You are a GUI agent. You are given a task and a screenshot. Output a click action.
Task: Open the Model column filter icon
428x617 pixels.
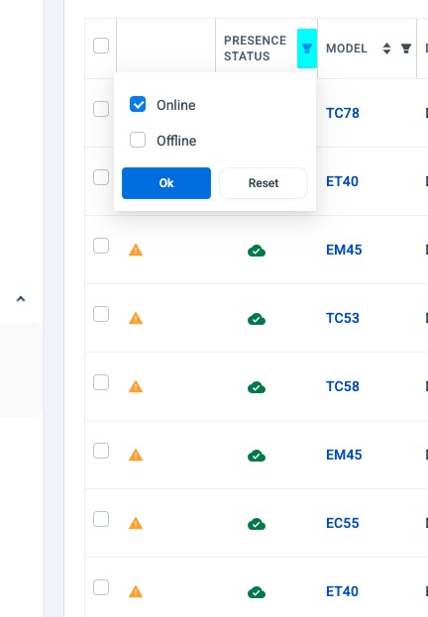406,49
